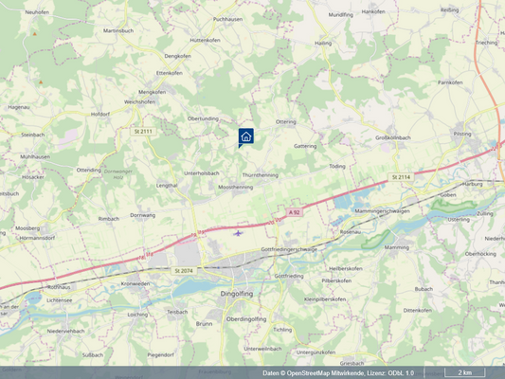
Task: Click the Moosthenning place label
Action: click(235, 187)
